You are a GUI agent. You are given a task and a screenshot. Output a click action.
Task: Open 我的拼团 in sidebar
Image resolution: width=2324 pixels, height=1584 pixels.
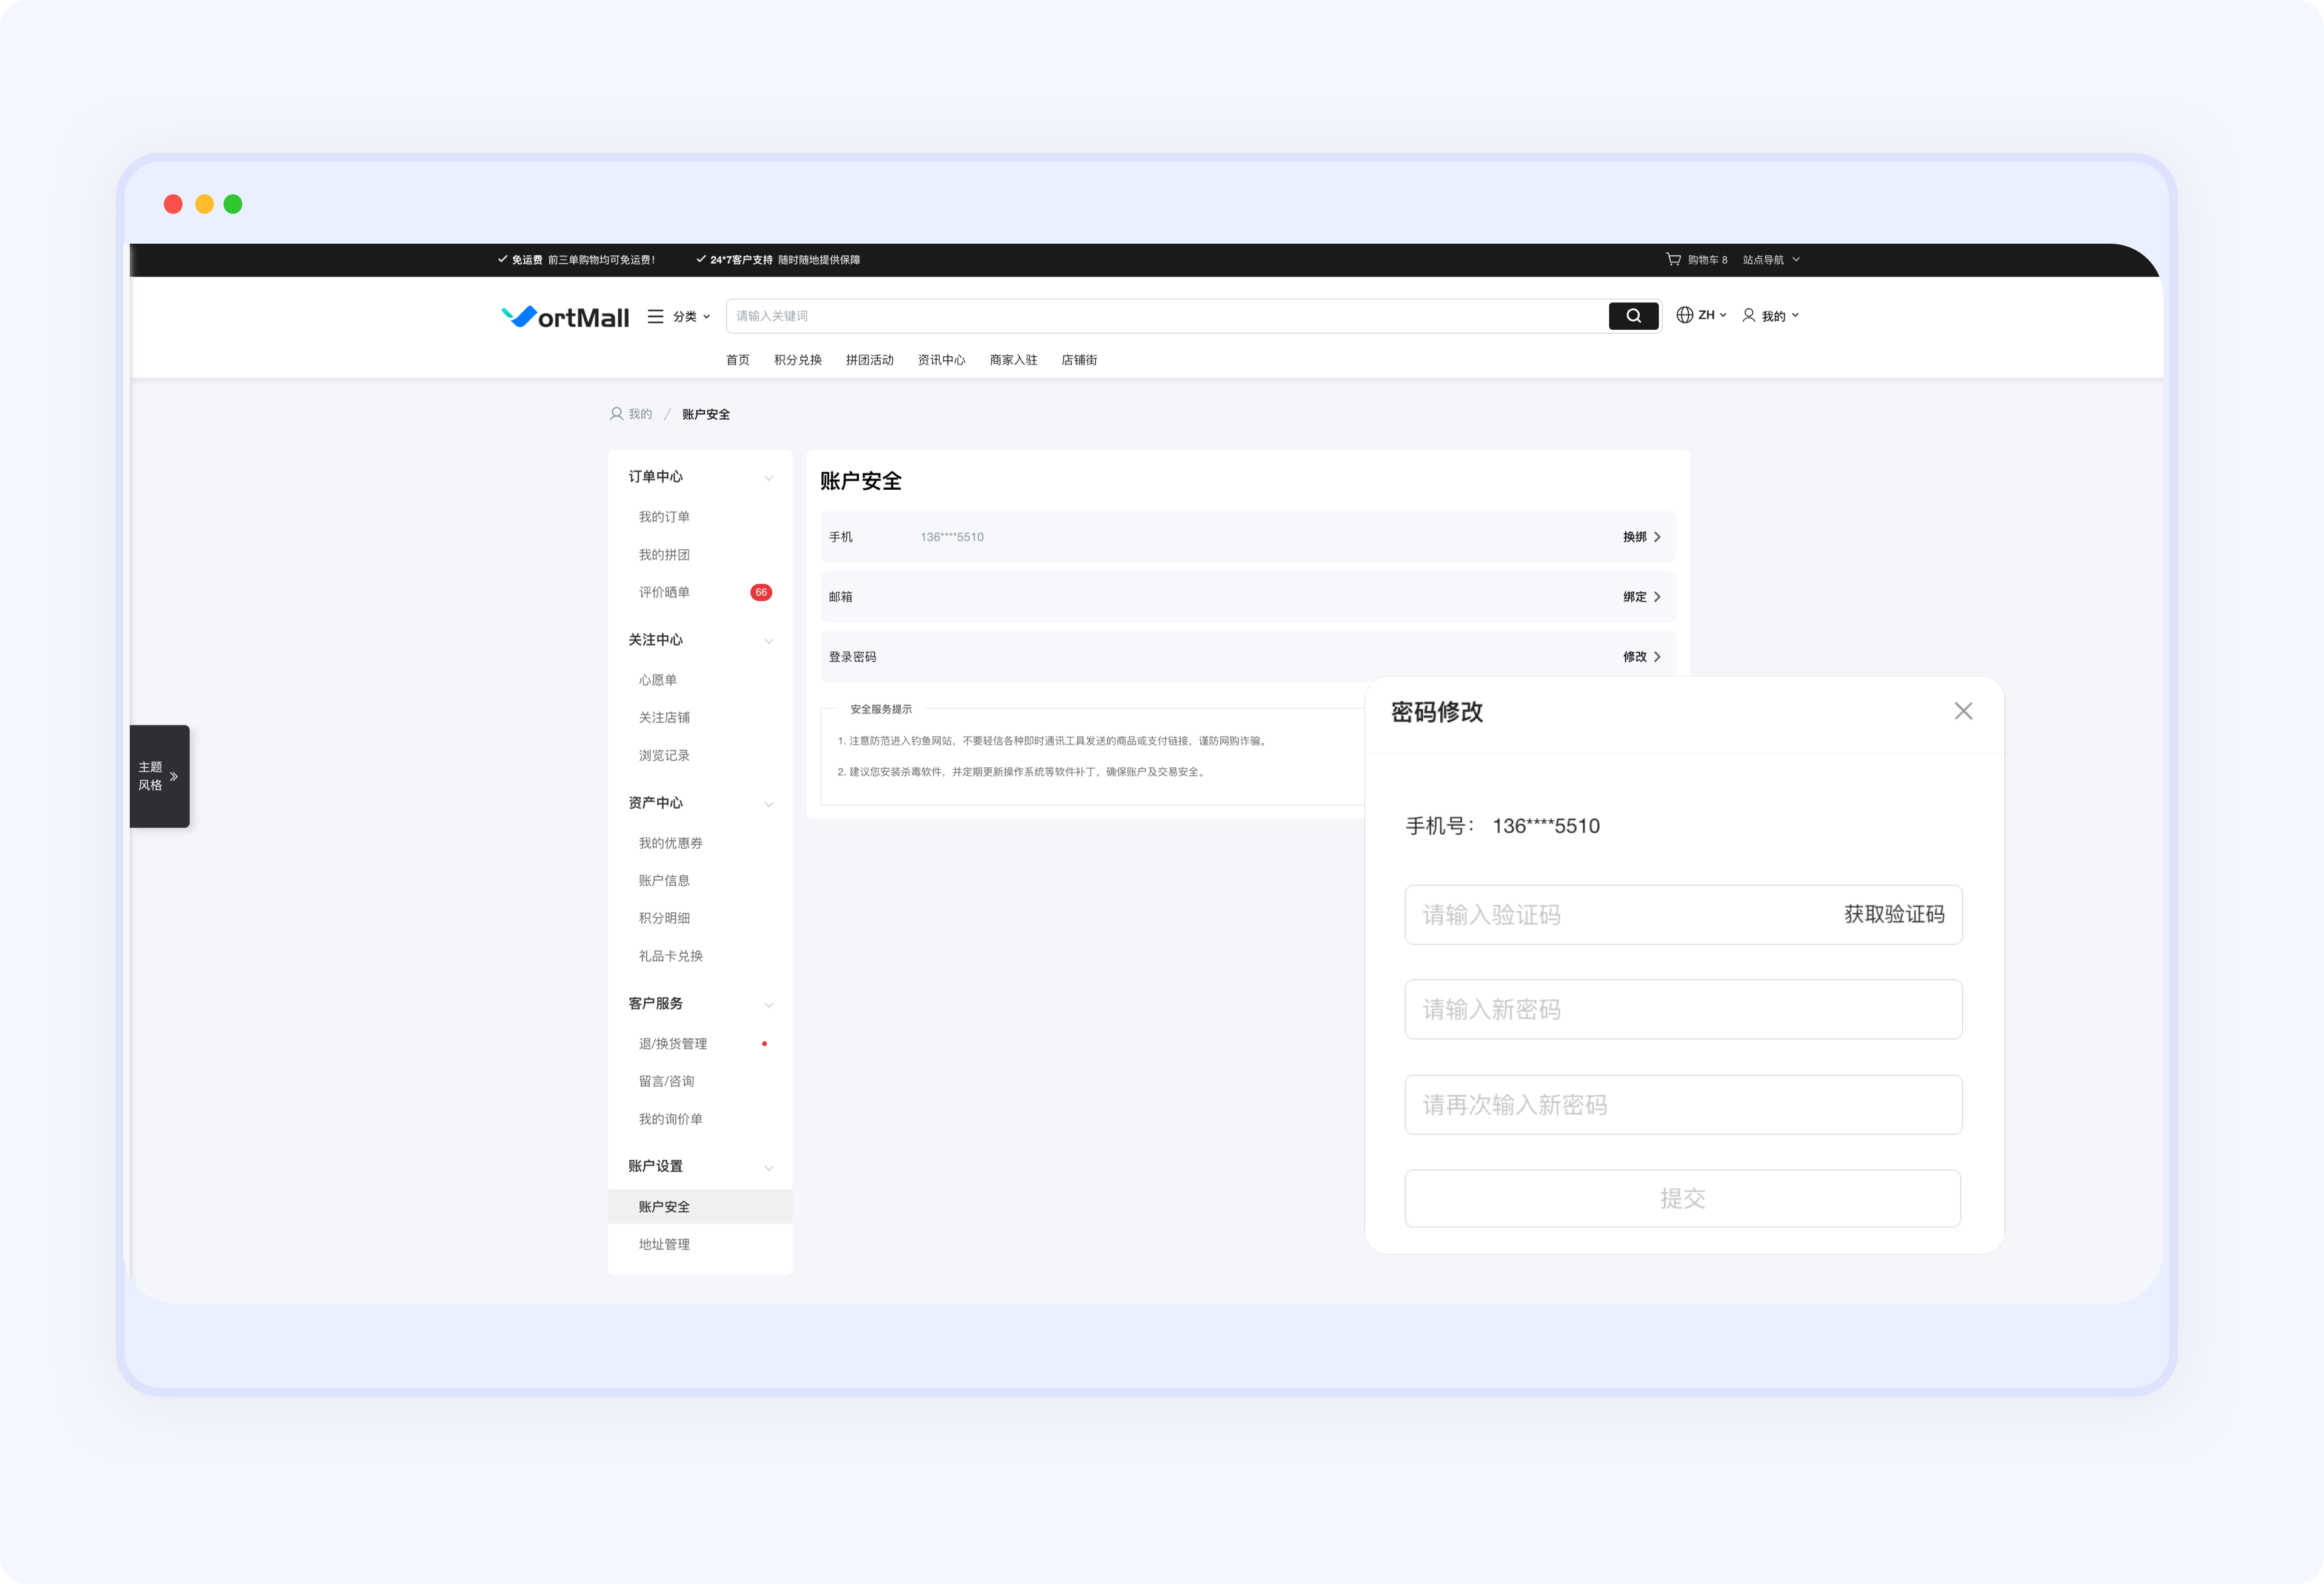(x=664, y=555)
